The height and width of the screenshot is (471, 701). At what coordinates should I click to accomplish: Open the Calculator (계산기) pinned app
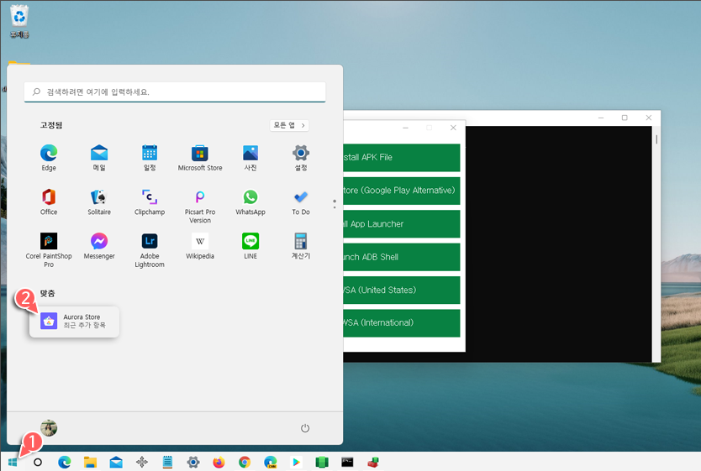(x=301, y=247)
